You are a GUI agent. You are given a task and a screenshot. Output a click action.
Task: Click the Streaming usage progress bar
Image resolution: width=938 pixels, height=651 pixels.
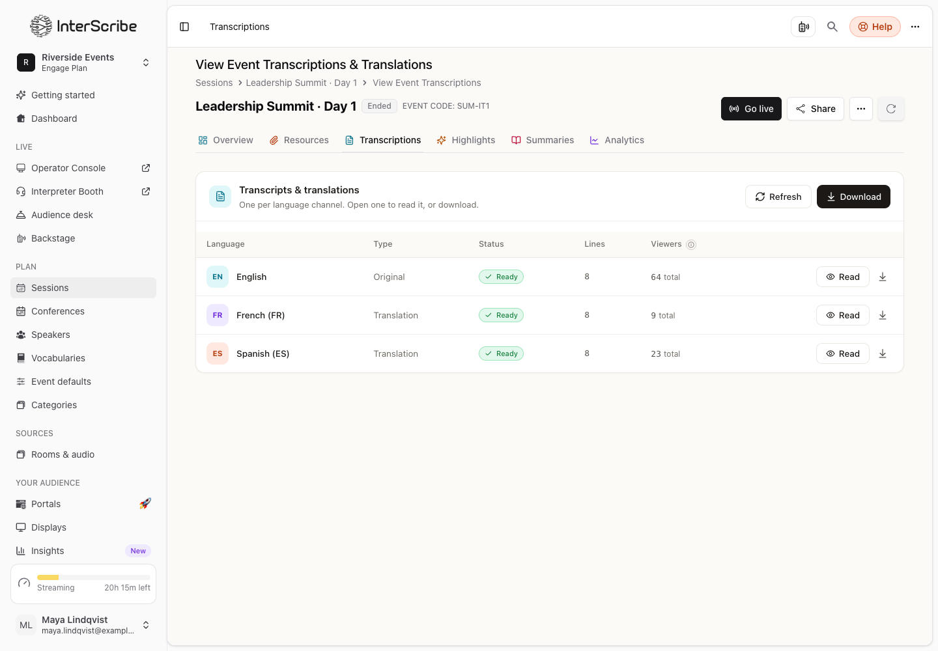coord(93,577)
